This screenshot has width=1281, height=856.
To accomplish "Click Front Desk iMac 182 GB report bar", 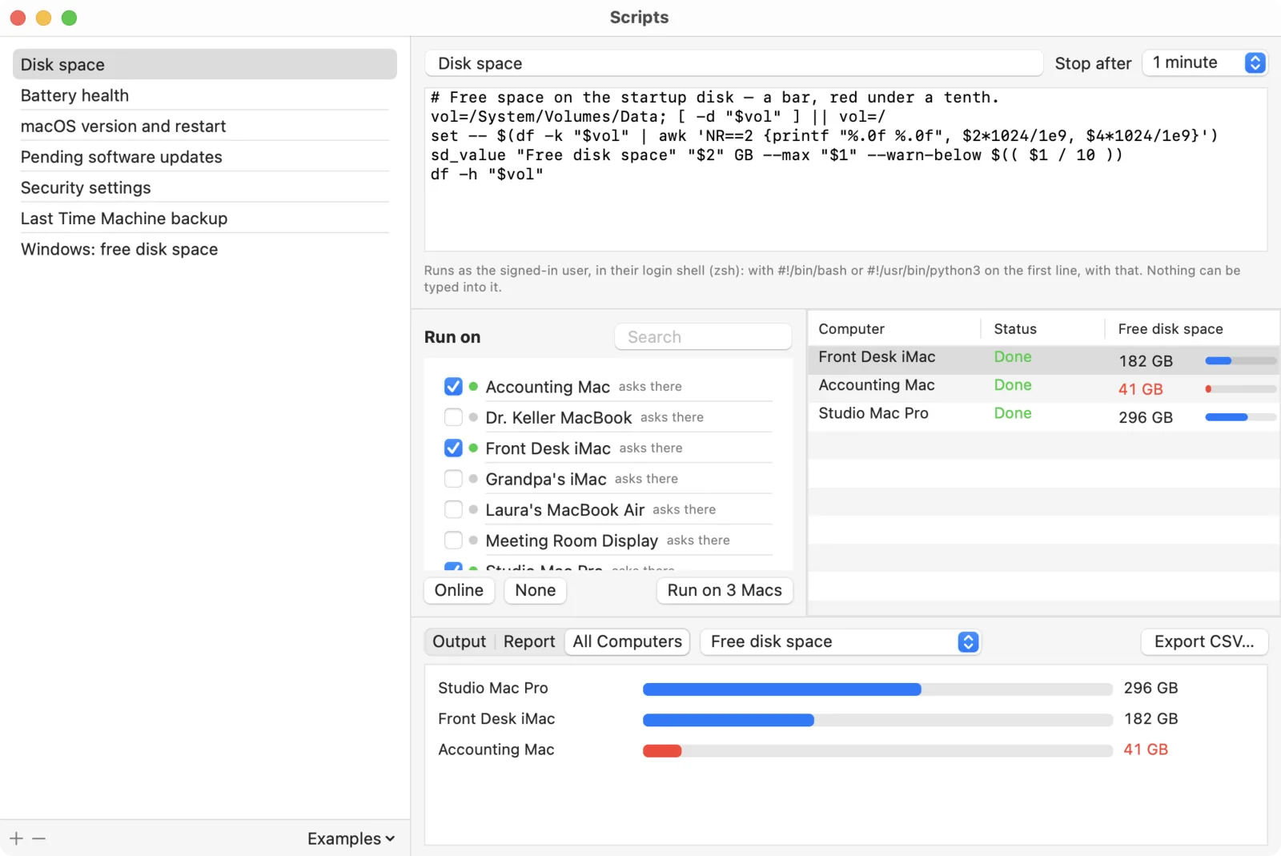I will pos(877,720).
